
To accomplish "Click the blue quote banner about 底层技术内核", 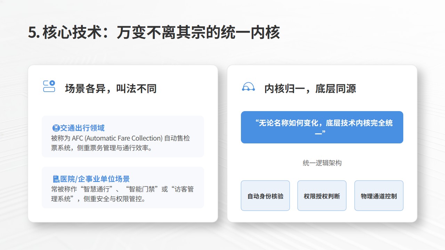I will pyautogui.click(x=322, y=127).
